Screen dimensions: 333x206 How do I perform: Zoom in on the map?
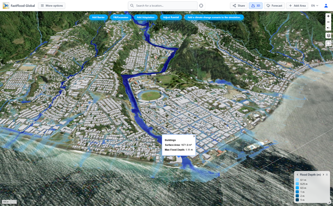click(x=328, y=16)
